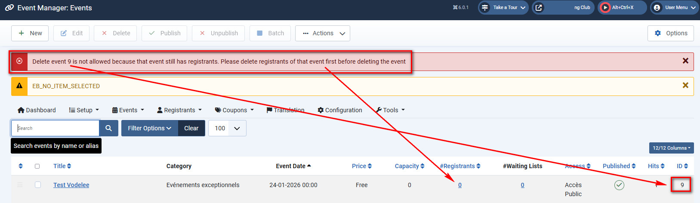This screenshot has width=700, height=203.
Task: Click the Options gear button
Action: pos(670,33)
